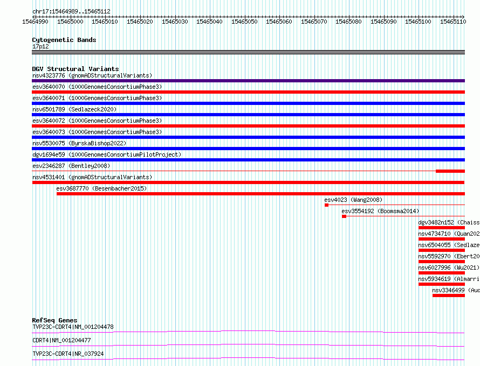Click the red nsv6504055 variant bar

point(442,250)
